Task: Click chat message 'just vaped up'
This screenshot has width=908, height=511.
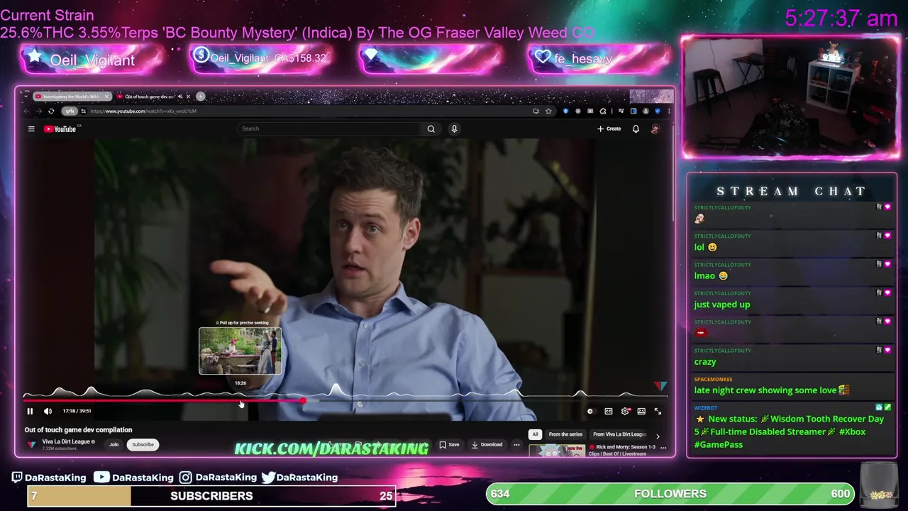Action: (x=721, y=304)
